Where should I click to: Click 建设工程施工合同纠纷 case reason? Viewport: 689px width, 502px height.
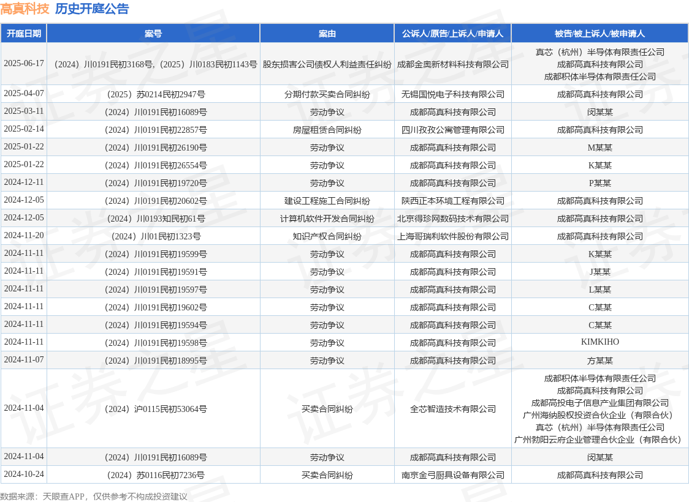click(327, 201)
